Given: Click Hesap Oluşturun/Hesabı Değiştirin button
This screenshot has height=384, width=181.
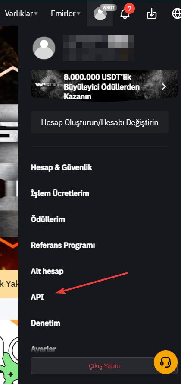Looking at the screenshot, I should point(100,122).
